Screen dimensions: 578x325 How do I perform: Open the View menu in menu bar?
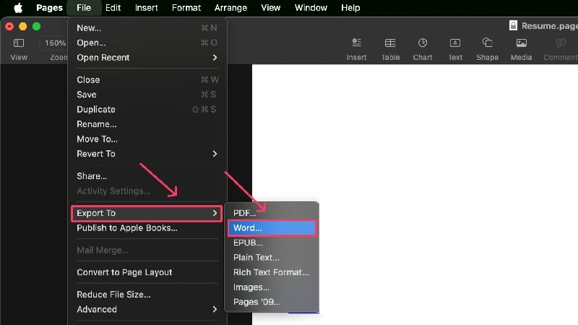(270, 8)
